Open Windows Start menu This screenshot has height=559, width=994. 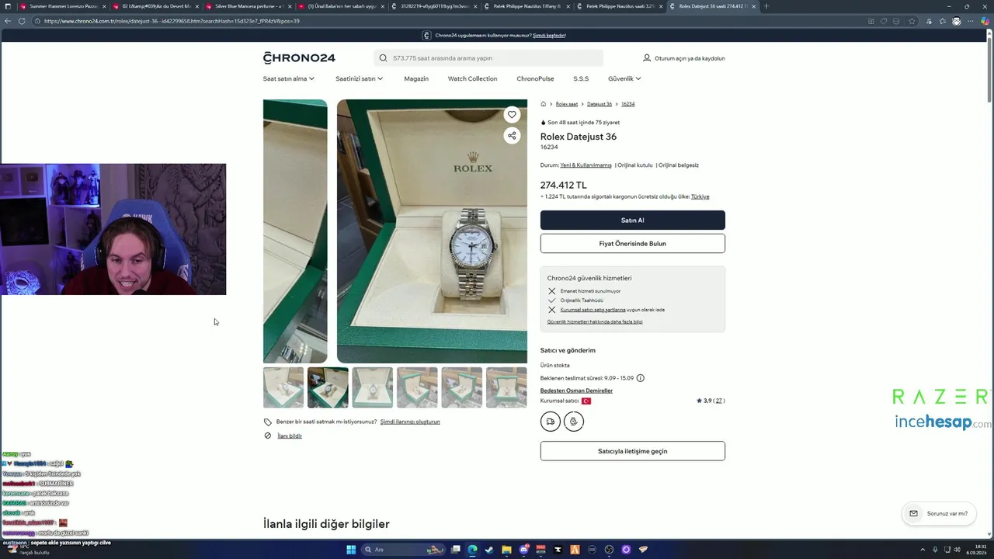351,550
